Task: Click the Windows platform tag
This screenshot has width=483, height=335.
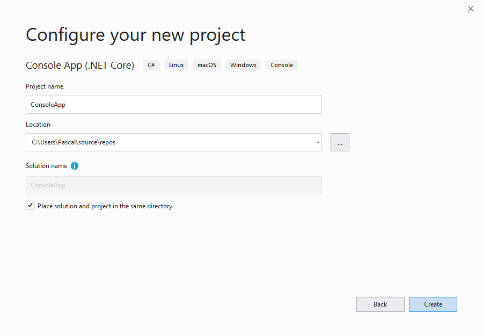Action: point(243,65)
